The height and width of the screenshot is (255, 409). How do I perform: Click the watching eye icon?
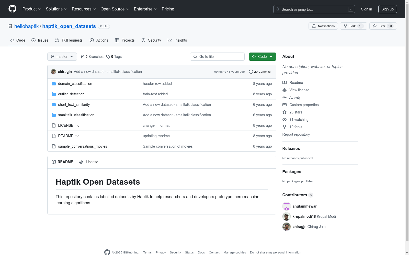coord(285,120)
